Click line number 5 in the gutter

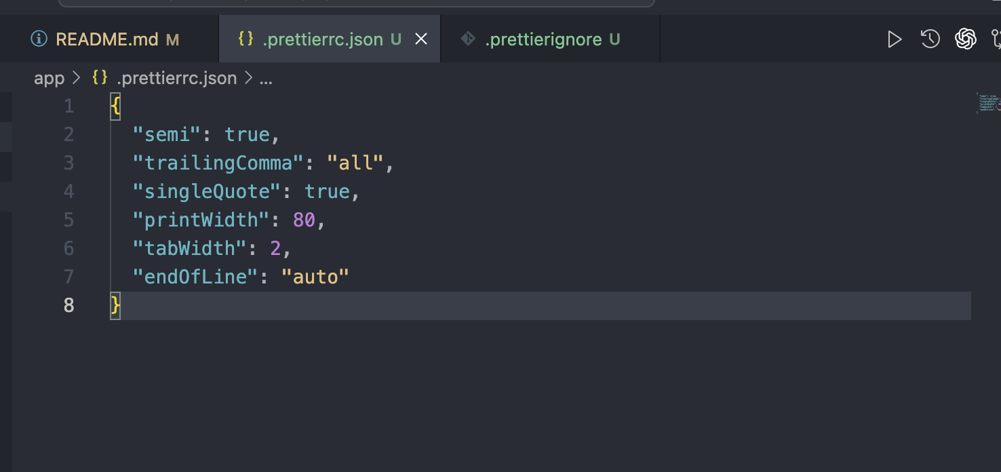click(68, 220)
